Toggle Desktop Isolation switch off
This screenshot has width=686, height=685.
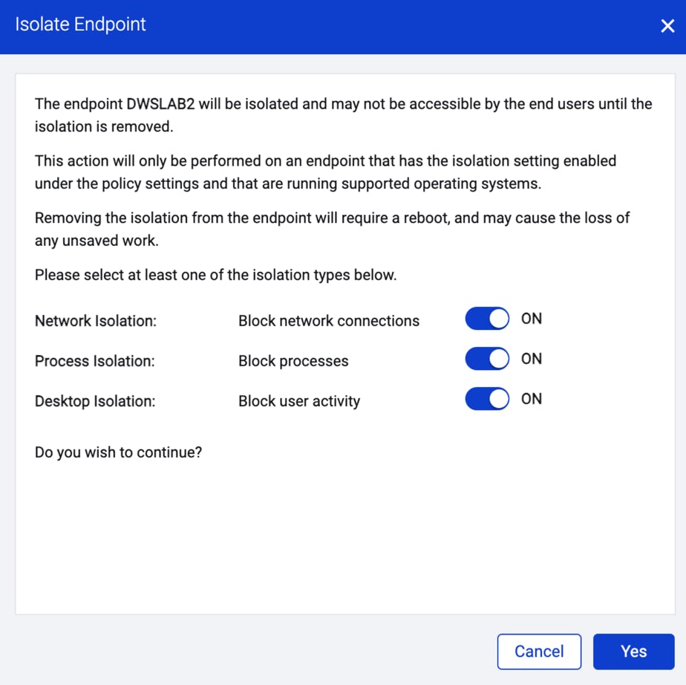pos(487,399)
